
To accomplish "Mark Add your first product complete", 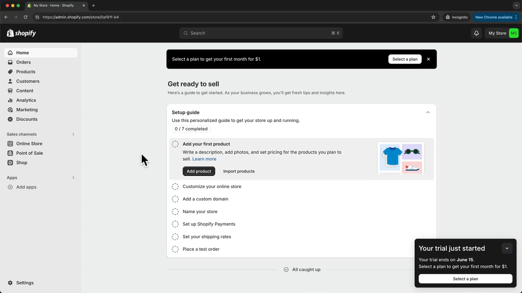I will coord(175,144).
